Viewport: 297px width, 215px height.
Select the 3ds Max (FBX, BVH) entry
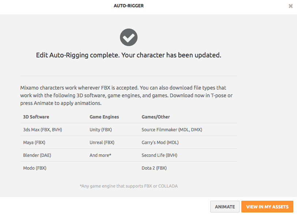[42, 130]
